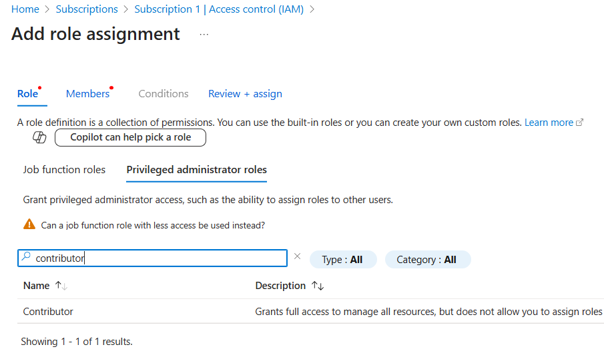Viewport: 604px width, 355px height.
Task: Click the orange warning triangle icon
Action: (29, 224)
